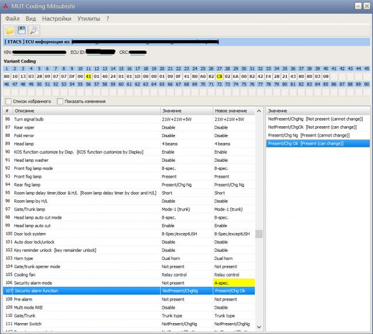Select highlighted byte C8 in variant coding
The image size is (373, 334).
[219, 76]
